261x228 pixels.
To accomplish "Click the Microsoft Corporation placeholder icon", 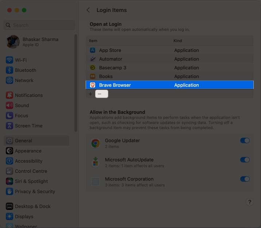I will pyautogui.click(x=96, y=182).
